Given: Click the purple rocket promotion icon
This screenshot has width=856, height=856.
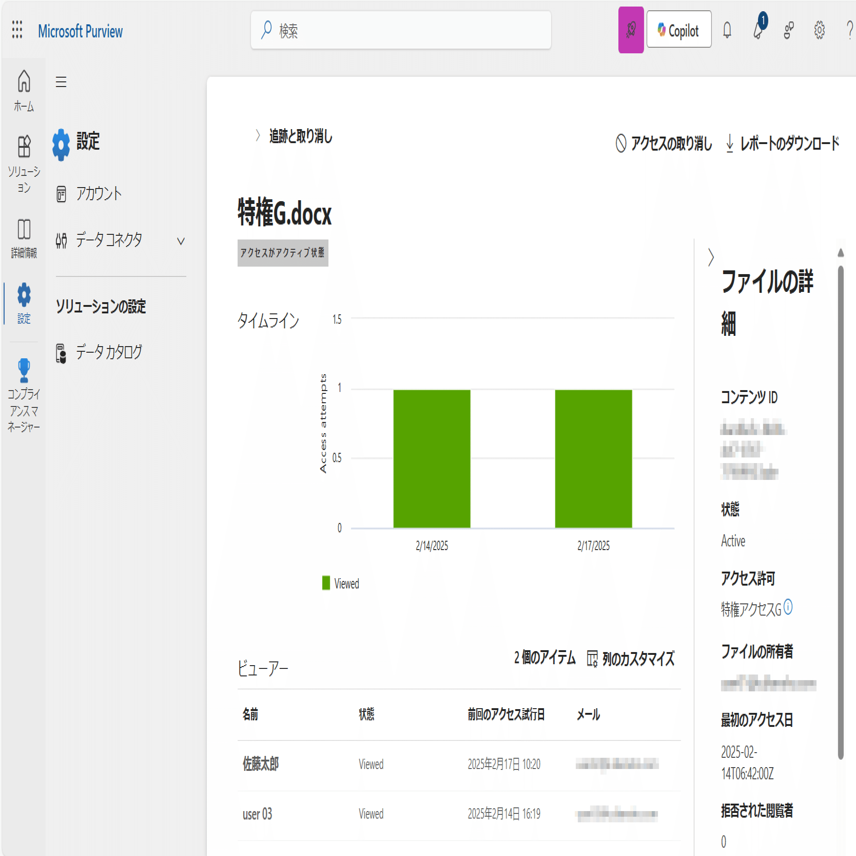Looking at the screenshot, I should [x=631, y=29].
